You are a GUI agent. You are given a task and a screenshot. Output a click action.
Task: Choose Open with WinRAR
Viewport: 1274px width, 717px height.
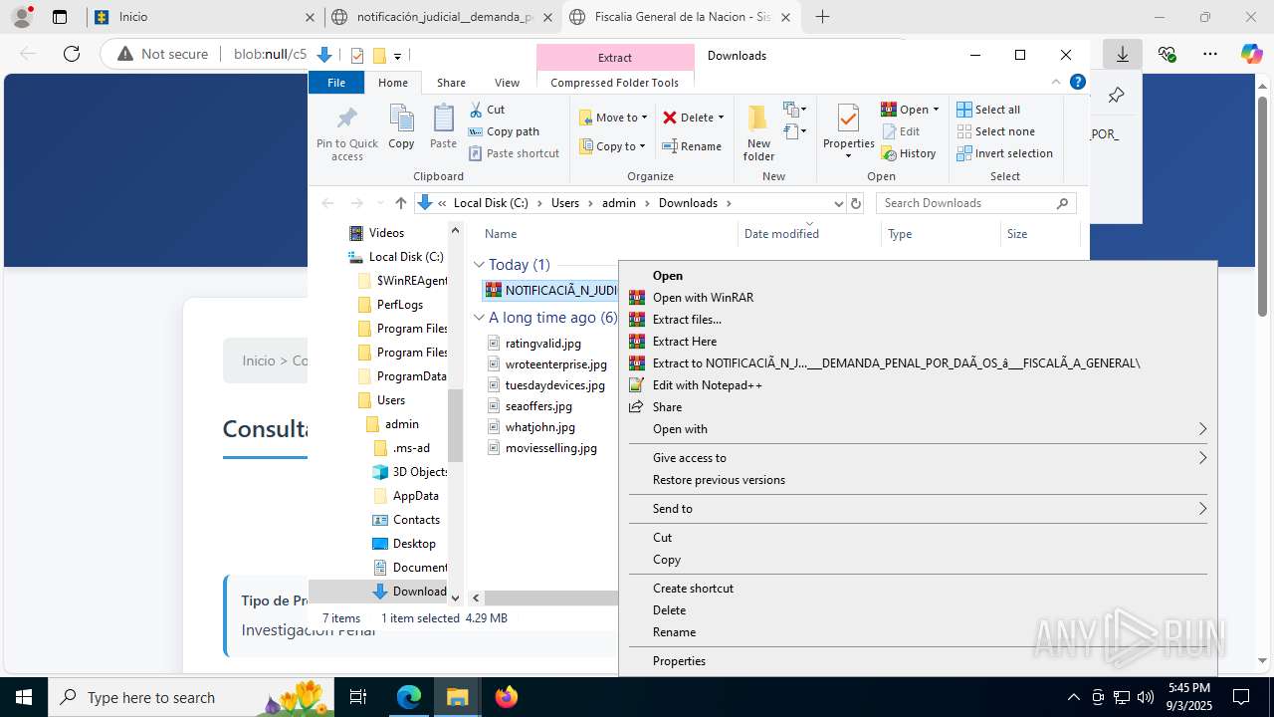pos(918,298)
